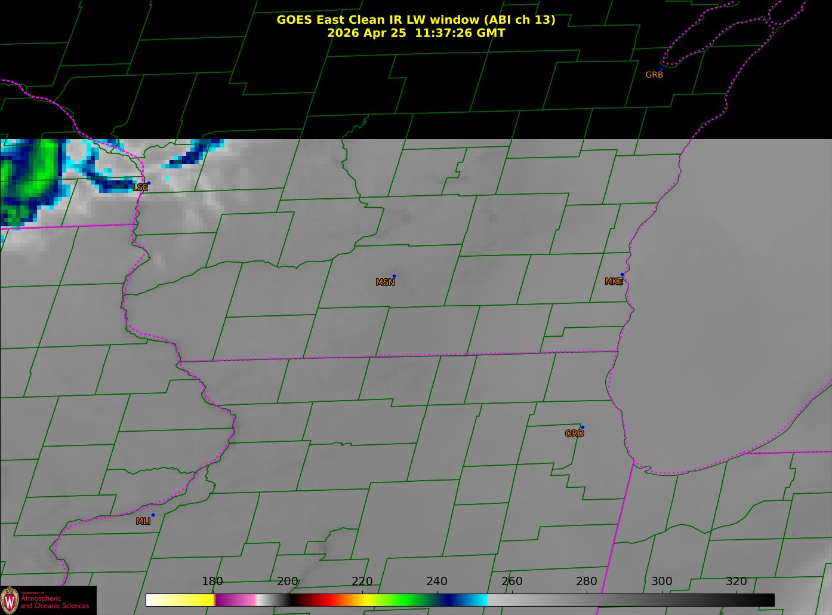The height and width of the screenshot is (615, 832).
Task: Click the 280 tick label on scale
Action: (x=587, y=581)
